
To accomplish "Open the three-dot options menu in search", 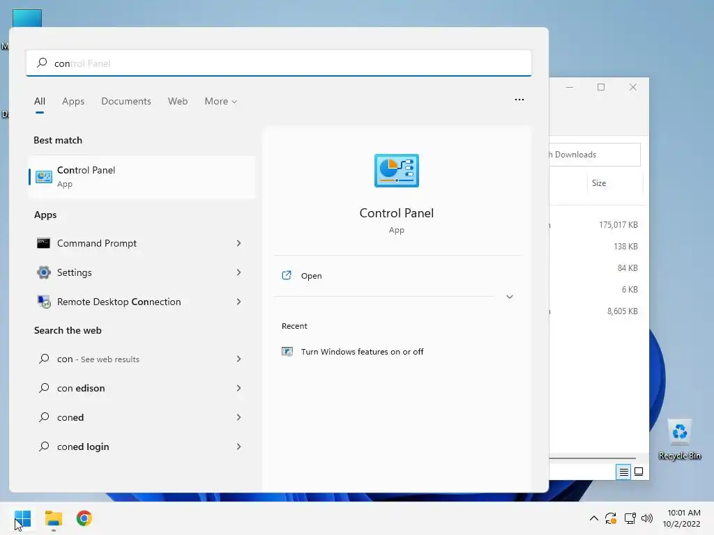I will pyautogui.click(x=519, y=100).
